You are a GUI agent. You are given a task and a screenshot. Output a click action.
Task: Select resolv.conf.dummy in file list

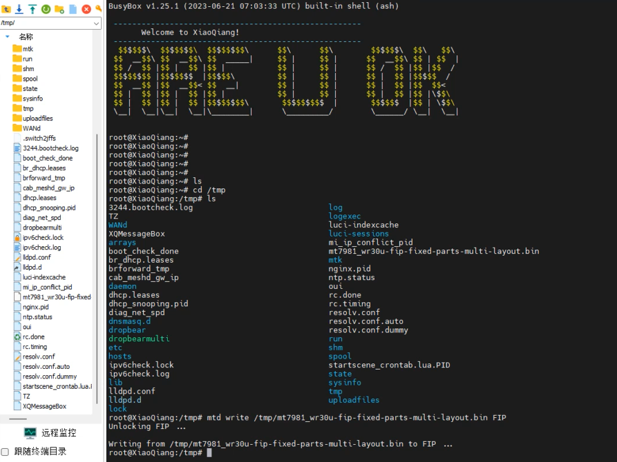coord(50,376)
